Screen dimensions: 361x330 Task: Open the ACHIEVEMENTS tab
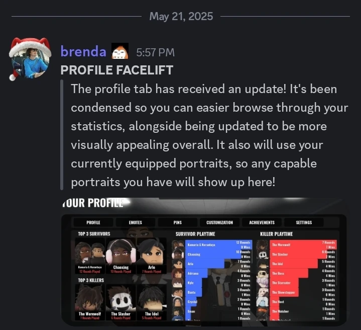(262, 222)
